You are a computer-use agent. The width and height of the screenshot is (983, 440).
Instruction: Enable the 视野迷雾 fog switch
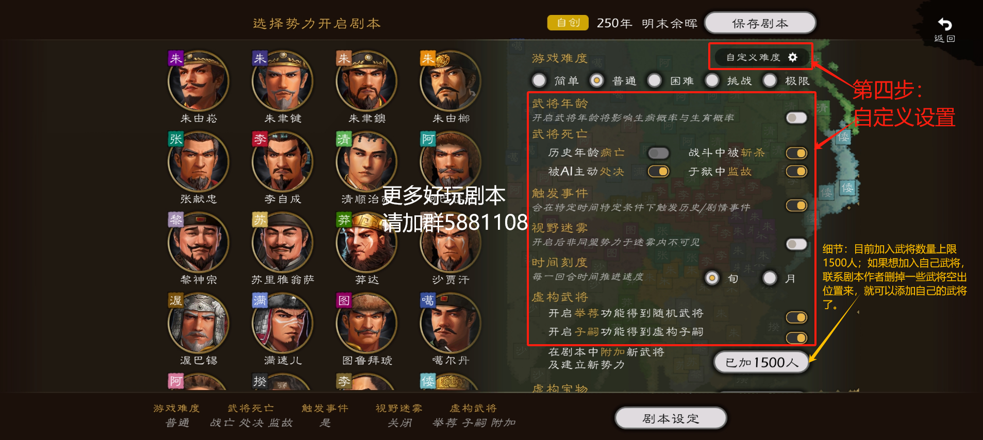tap(796, 244)
